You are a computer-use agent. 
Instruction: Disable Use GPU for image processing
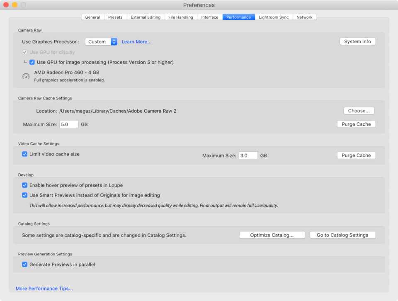point(32,62)
